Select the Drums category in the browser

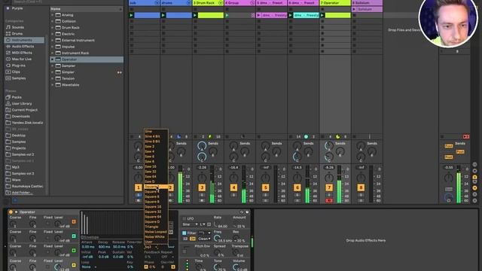click(x=17, y=33)
